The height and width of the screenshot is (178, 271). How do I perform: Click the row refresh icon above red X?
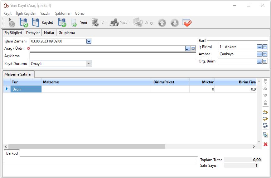265,135
